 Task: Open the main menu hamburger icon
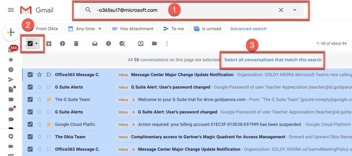(11, 10)
